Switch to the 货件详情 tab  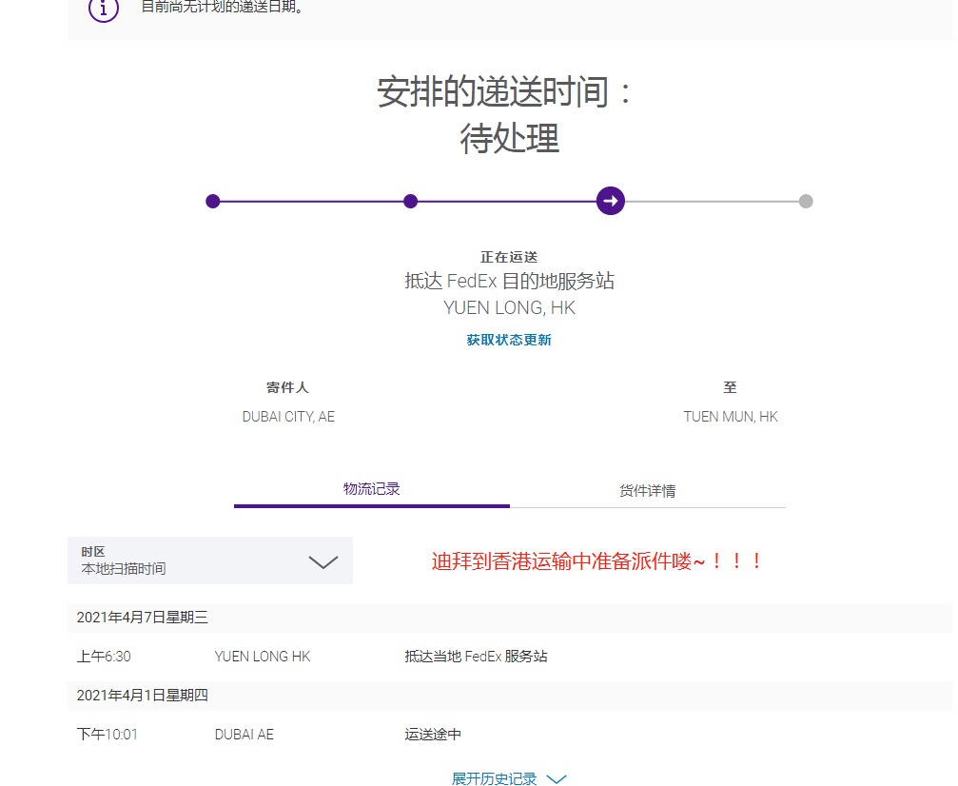648,491
